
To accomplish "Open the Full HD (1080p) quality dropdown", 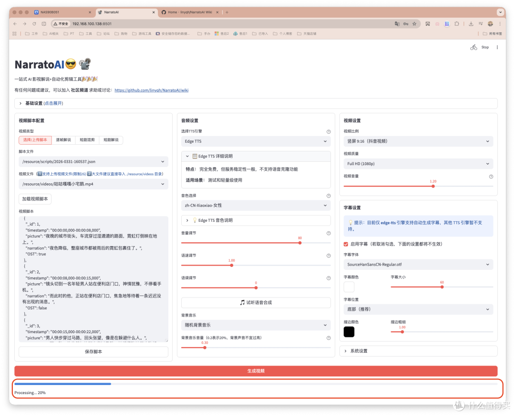I will tap(418, 164).
